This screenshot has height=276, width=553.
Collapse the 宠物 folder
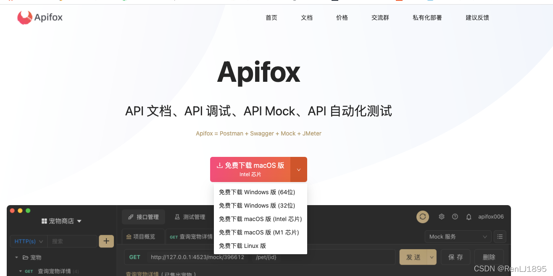17,258
